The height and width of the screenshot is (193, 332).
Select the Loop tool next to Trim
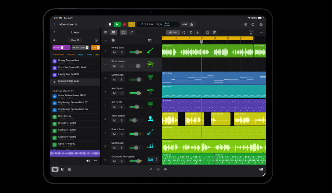(184, 32)
